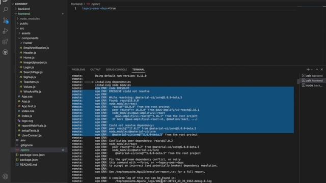
Task: Collapse the frontend folder
Action: (x=24, y=14)
